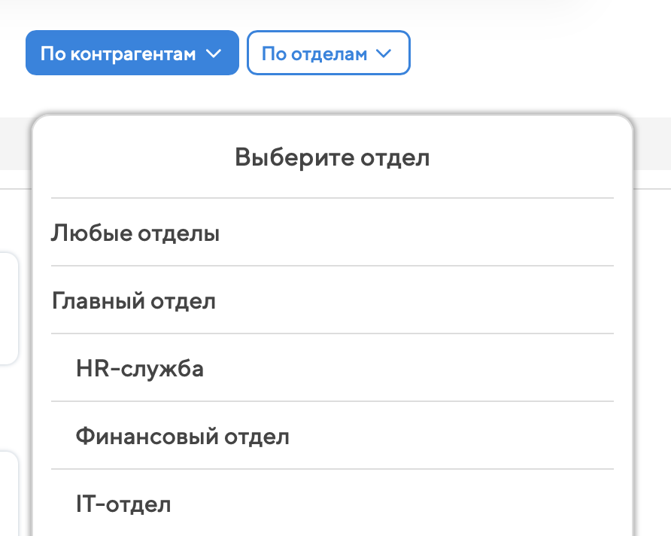This screenshot has height=536, width=671.
Task: Click gray header strip right of popup
Action: [x=653, y=143]
